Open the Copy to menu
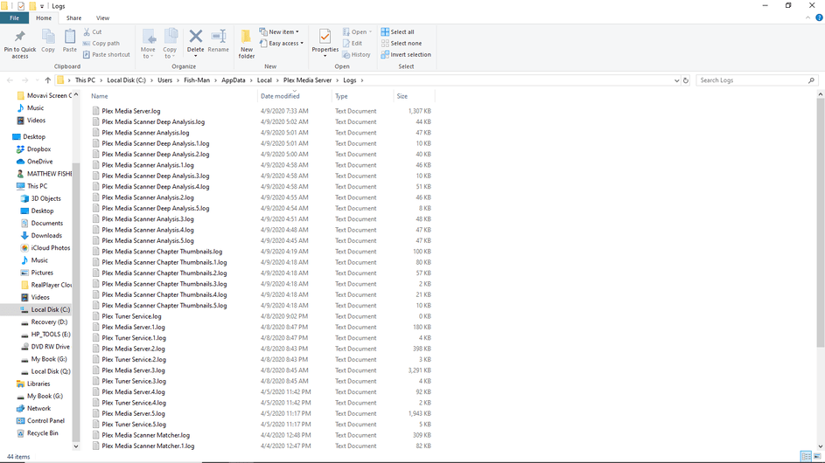Viewport: 825px width, 463px height. [170, 43]
